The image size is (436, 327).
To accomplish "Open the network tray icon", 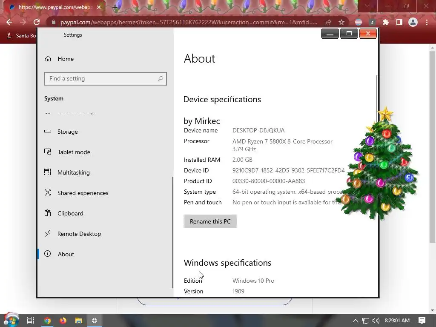I will click(x=366, y=321).
